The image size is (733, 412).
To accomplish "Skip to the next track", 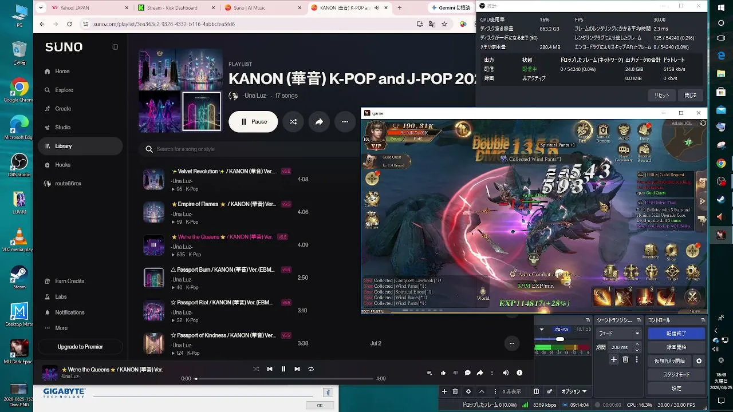I will (297, 369).
